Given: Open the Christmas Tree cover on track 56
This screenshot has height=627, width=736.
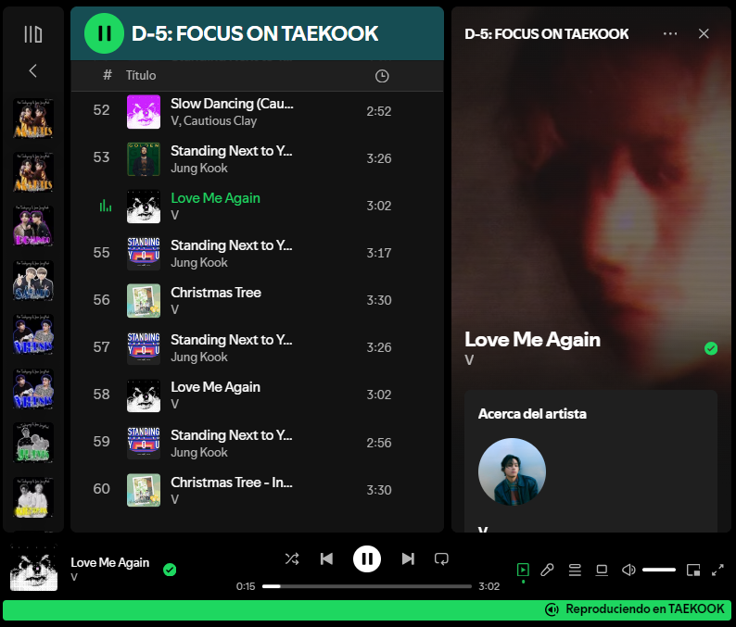Looking at the screenshot, I should coord(144,301).
